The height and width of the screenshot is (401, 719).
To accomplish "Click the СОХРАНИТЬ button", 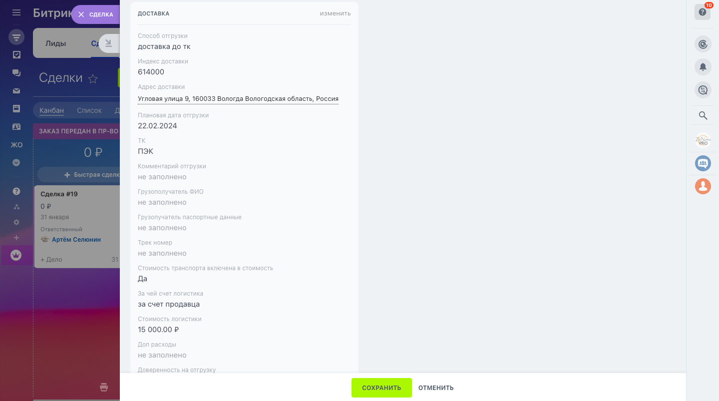I will [381, 388].
